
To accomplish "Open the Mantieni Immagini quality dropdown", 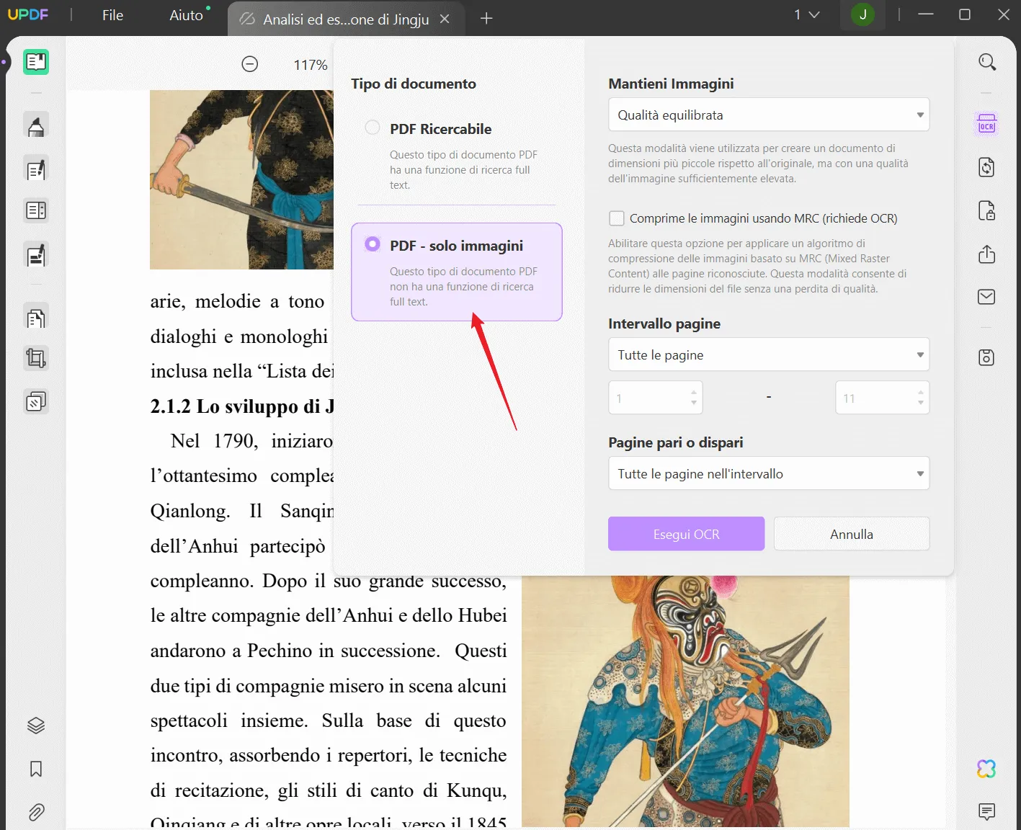I will [x=768, y=115].
